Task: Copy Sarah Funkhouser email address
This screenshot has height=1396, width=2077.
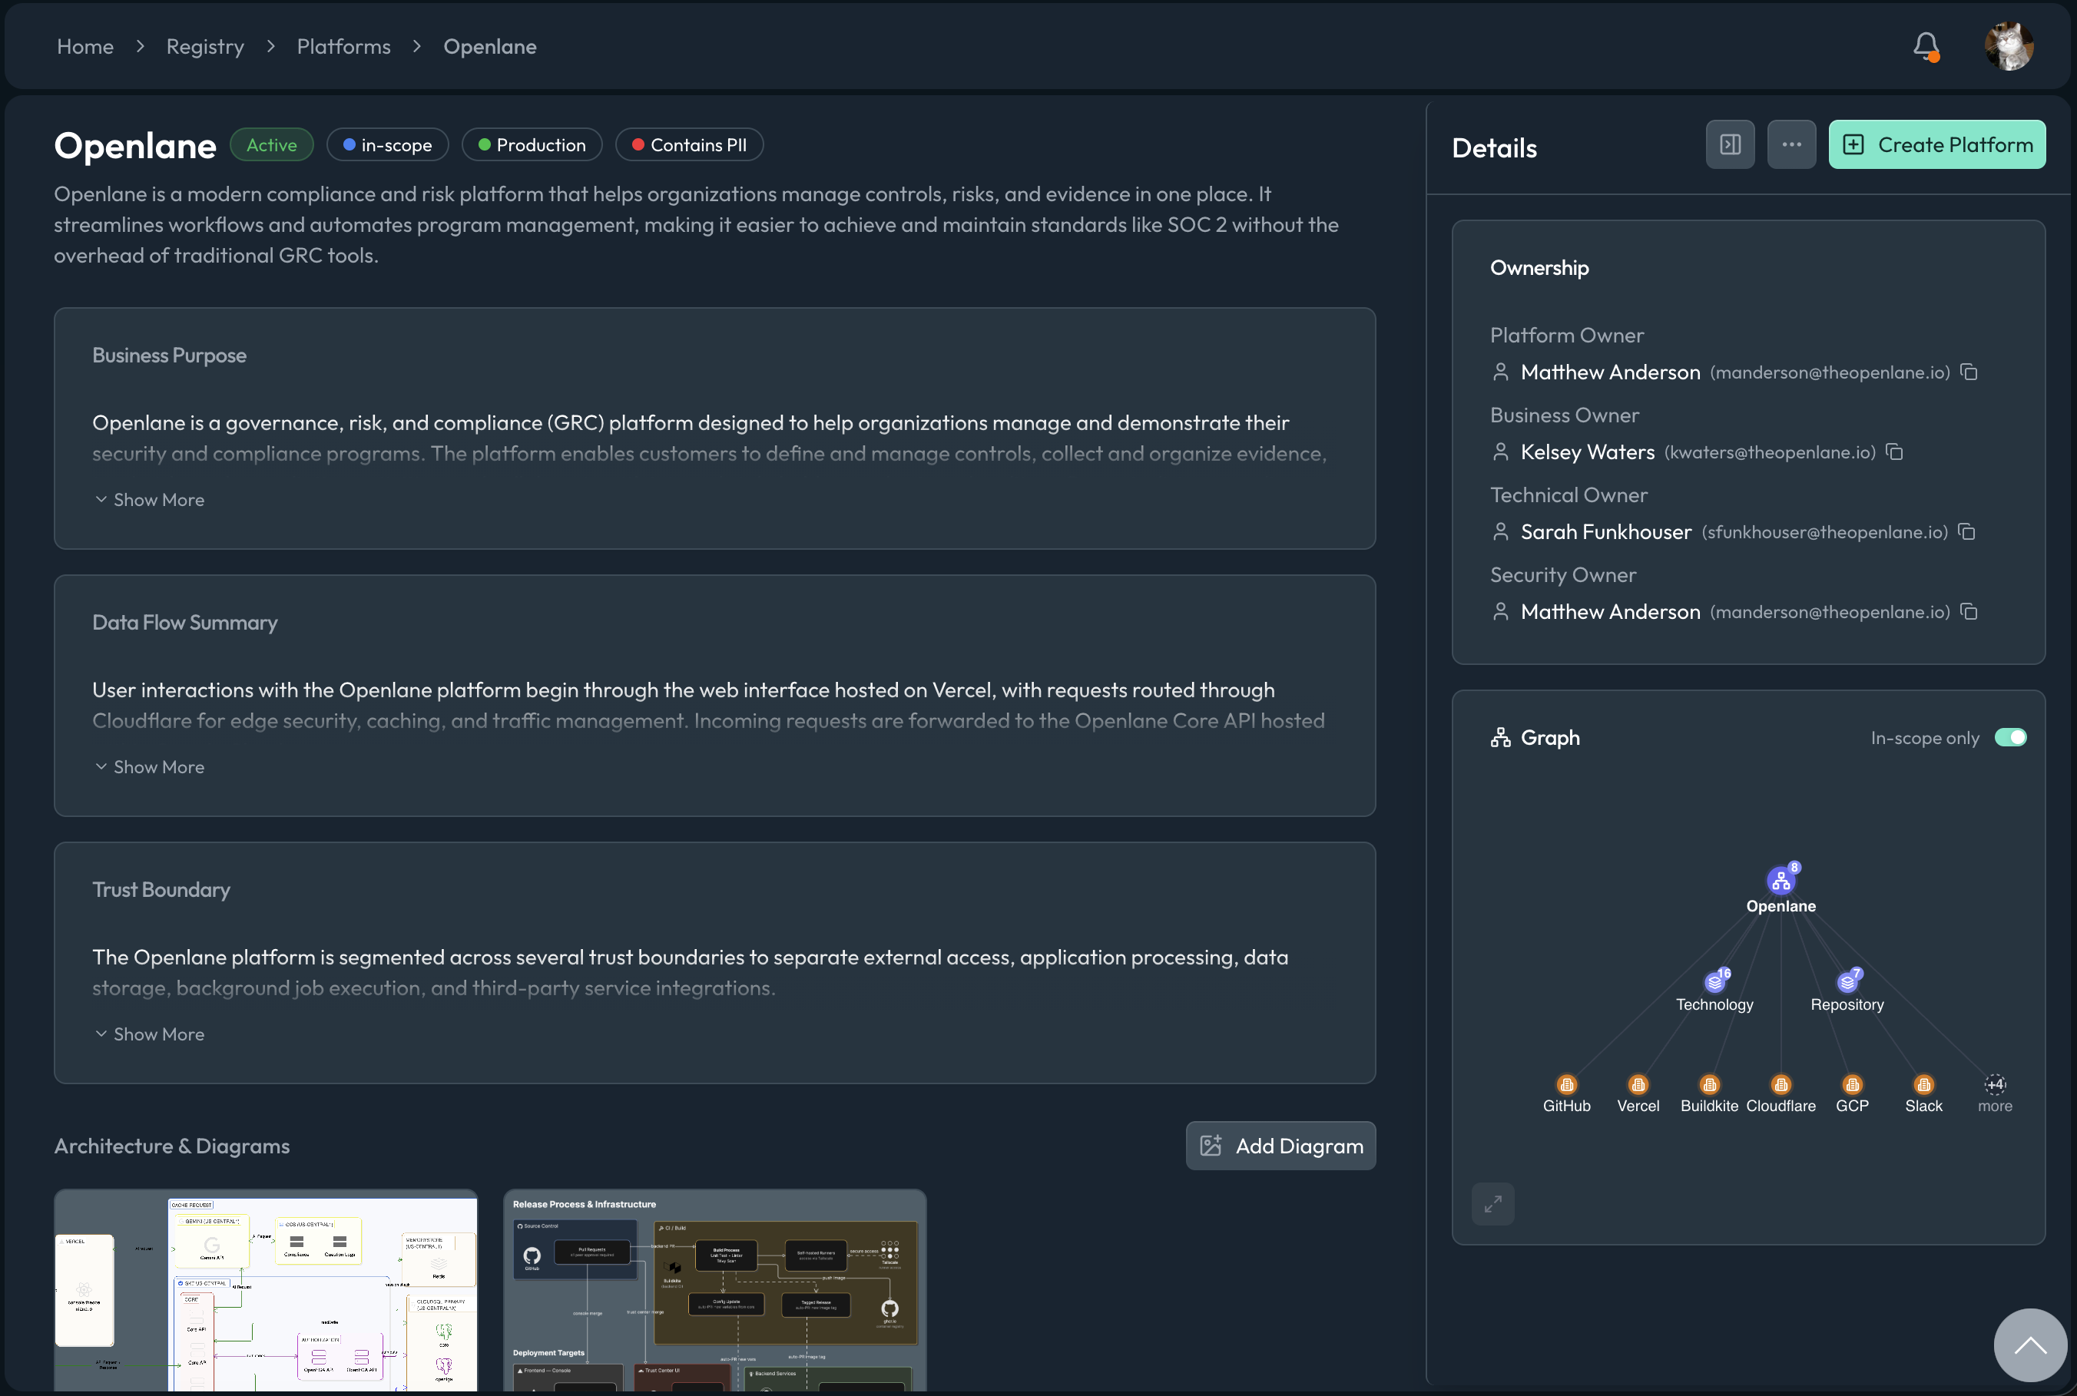Action: point(1967,531)
